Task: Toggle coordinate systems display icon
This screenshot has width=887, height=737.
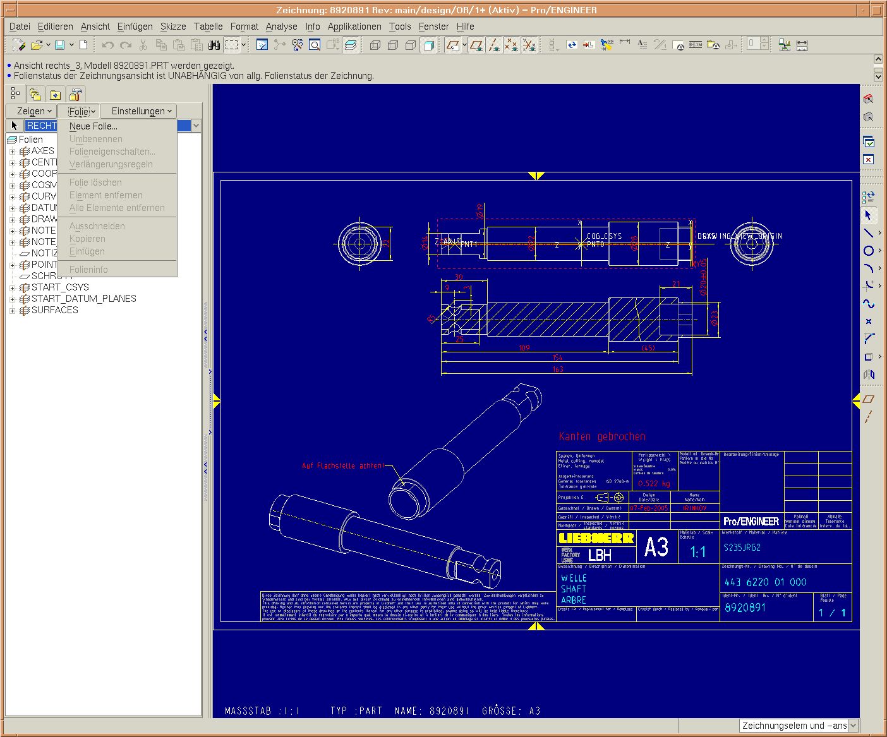Action: pos(529,45)
